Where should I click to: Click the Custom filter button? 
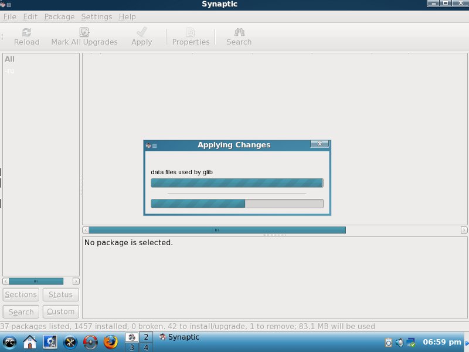(x=60, y=312)
